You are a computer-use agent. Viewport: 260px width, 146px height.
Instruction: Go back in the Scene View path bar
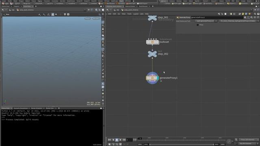(x=3, y=10)
